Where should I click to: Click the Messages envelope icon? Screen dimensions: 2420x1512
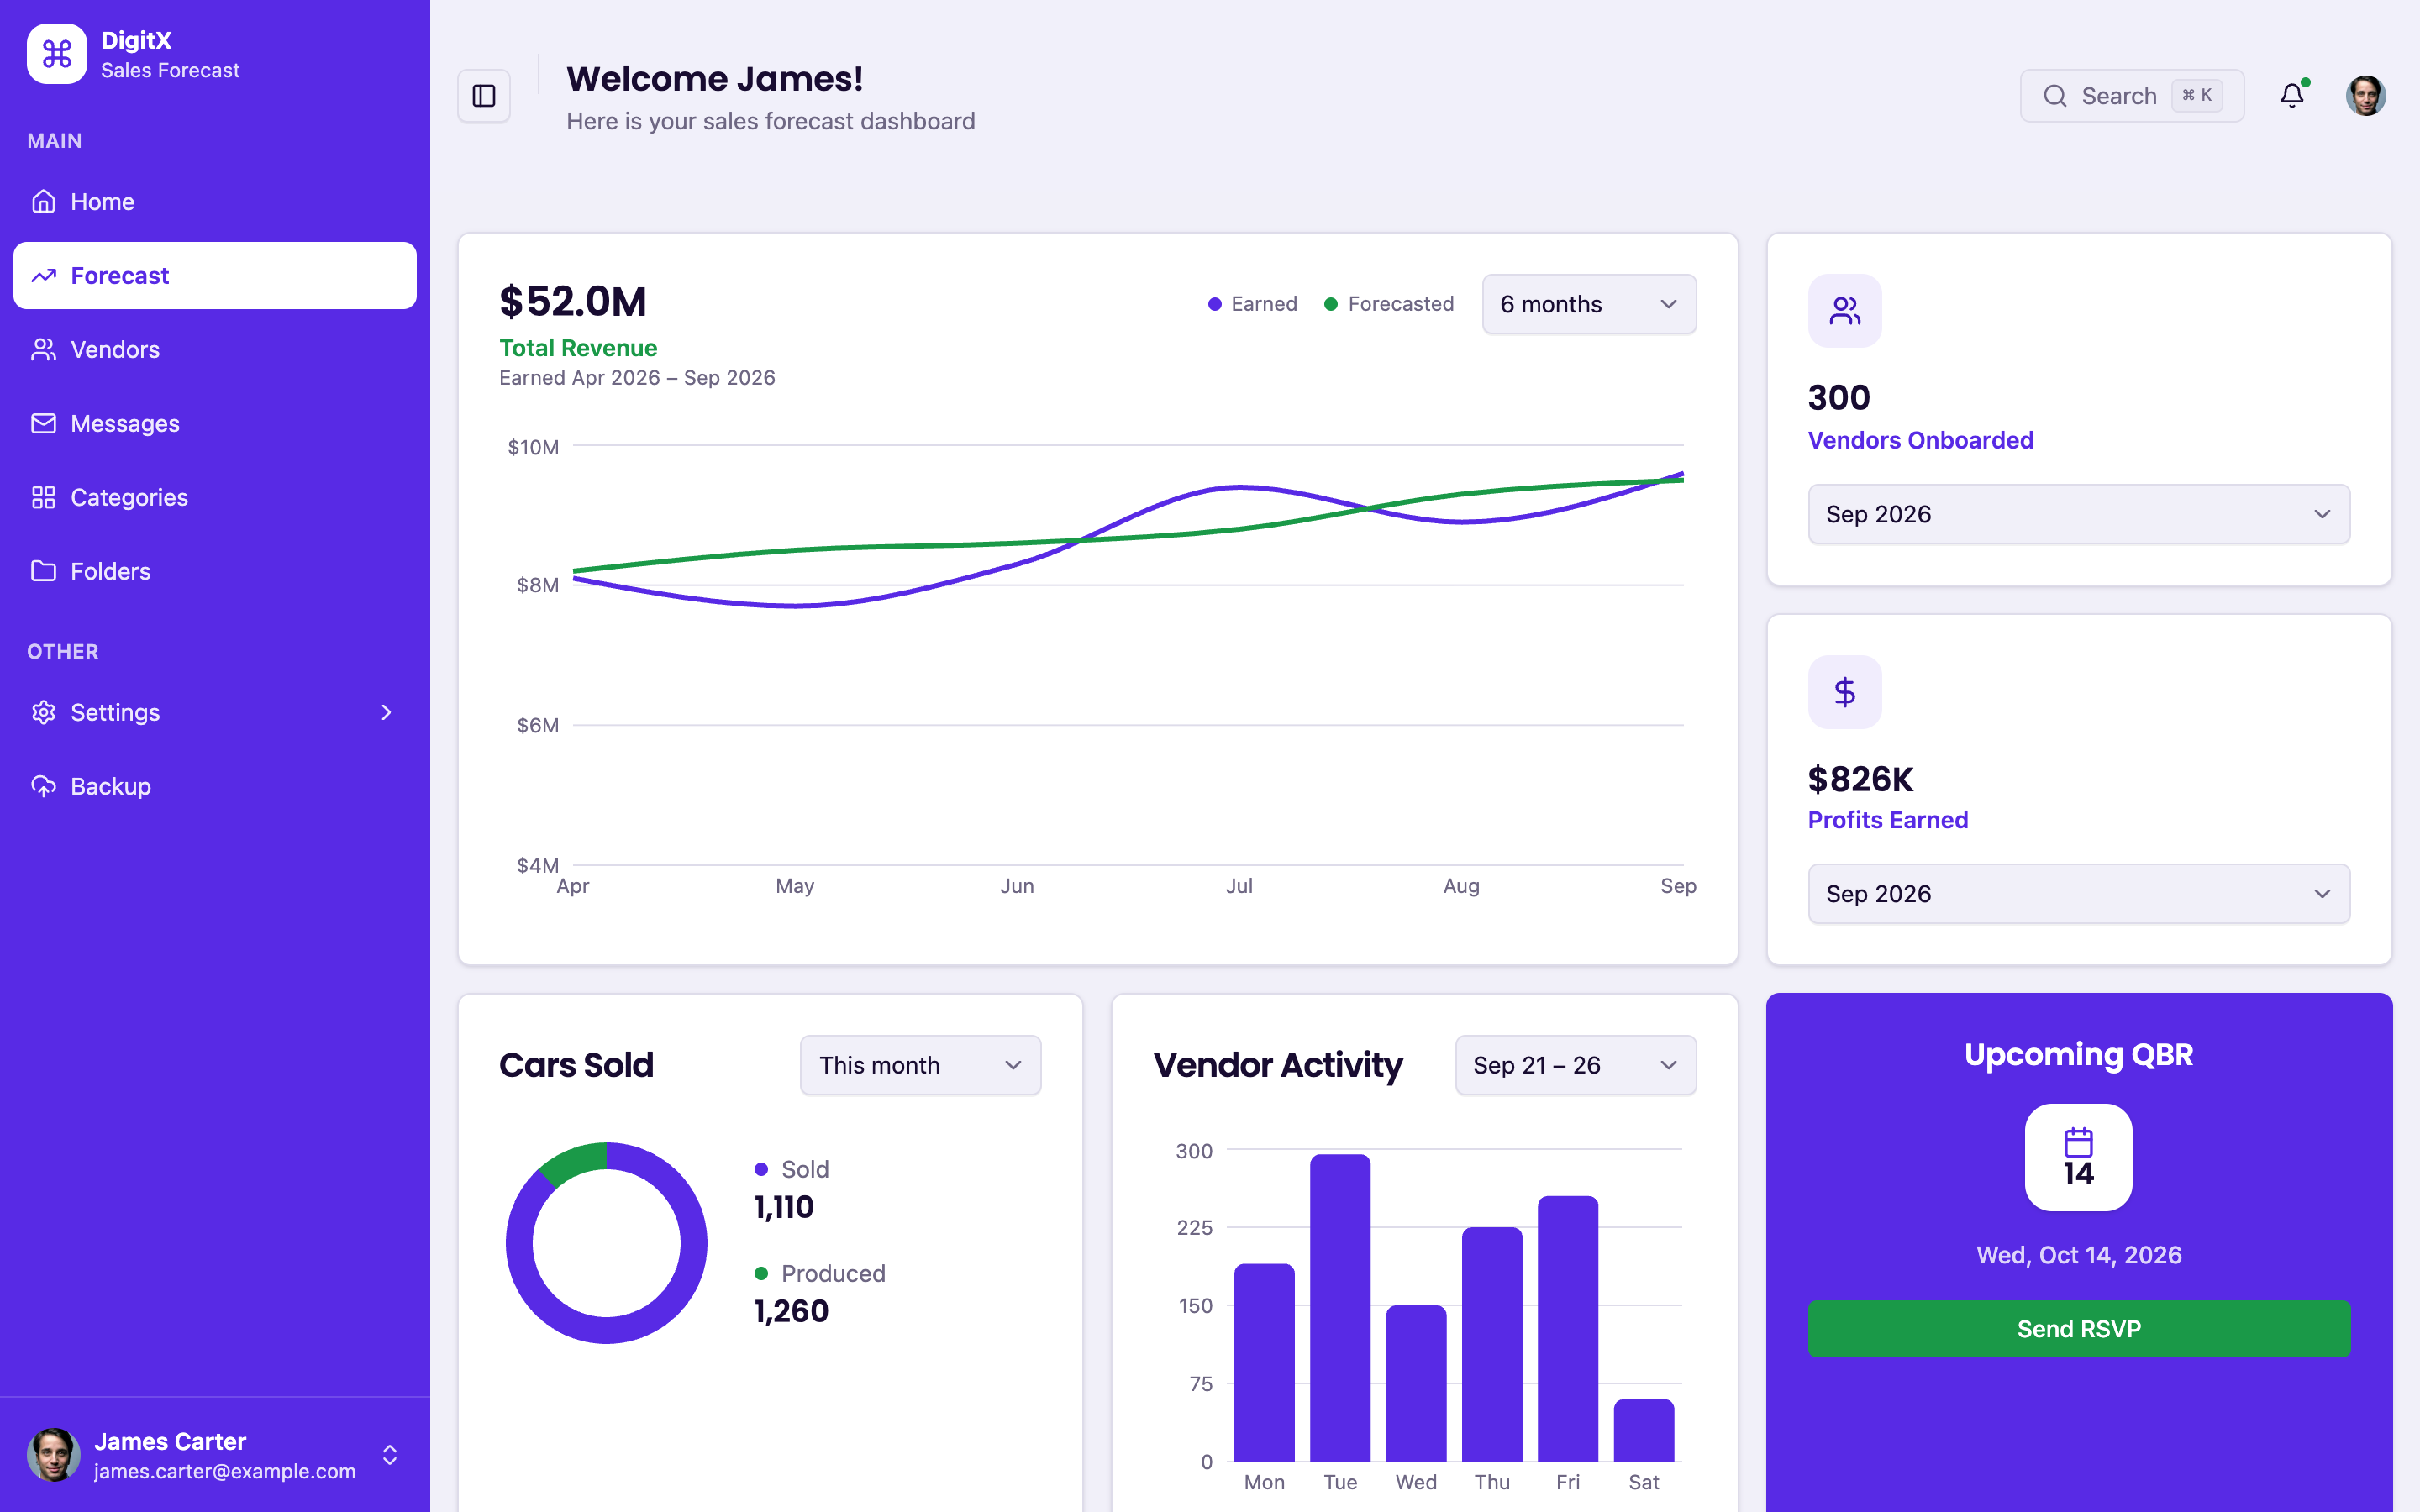point(44,424)
